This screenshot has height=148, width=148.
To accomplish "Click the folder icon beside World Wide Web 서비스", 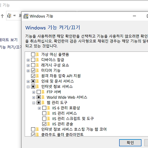I will 43,97.
